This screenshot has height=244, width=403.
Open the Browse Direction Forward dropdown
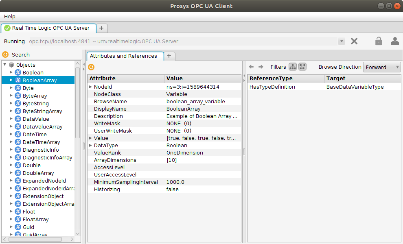tap(382, 67)
